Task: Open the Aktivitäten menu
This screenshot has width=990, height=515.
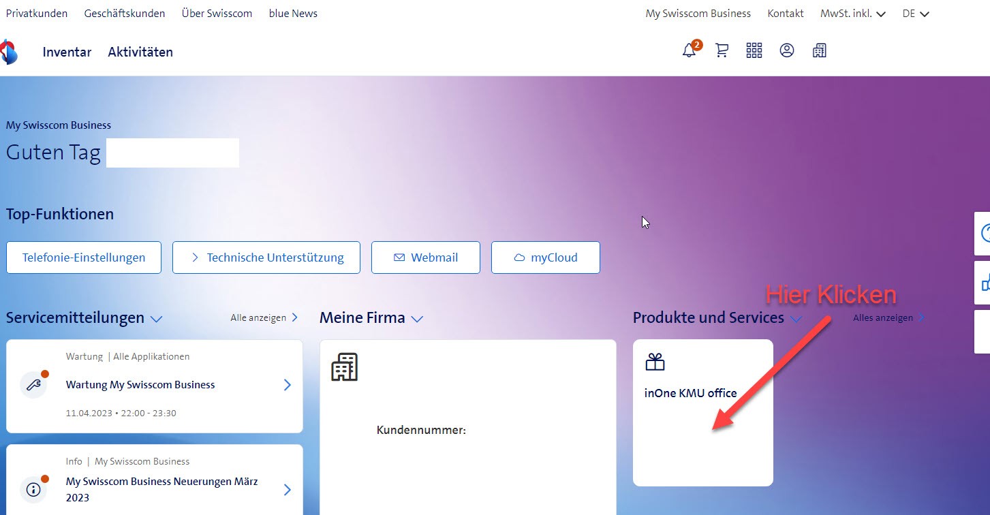Action: [x=140, y=52]
